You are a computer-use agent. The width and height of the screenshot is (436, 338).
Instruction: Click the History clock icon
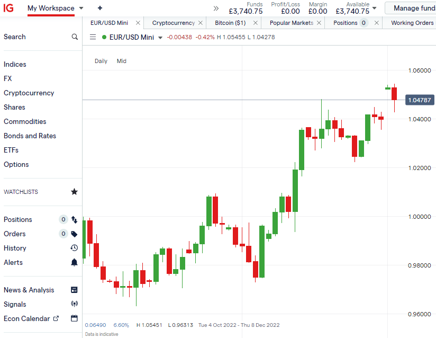(74, 248)
